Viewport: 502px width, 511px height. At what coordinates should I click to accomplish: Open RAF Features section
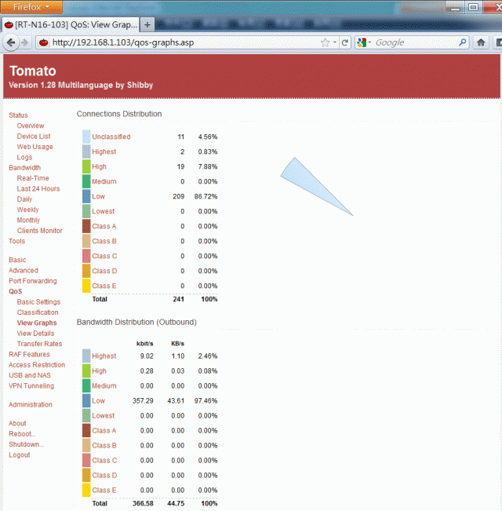[x=29, y=354]
